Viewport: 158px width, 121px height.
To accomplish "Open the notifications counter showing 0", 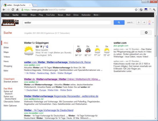I will click(138, 23).
